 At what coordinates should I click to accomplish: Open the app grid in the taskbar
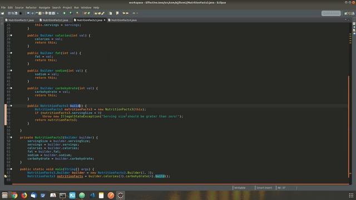(351, 195)
